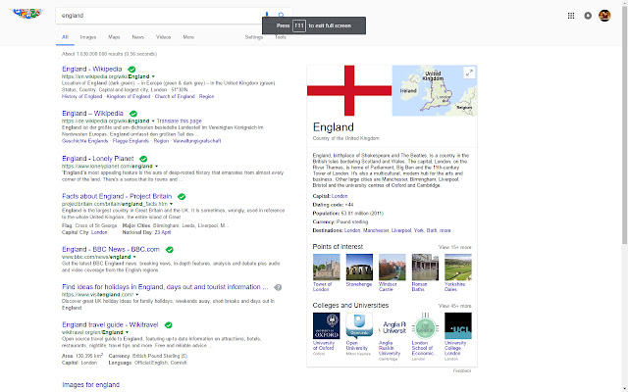Open the England - Wikipedia result
This screenshot has height=392, width=628.
tap(92, 69)
